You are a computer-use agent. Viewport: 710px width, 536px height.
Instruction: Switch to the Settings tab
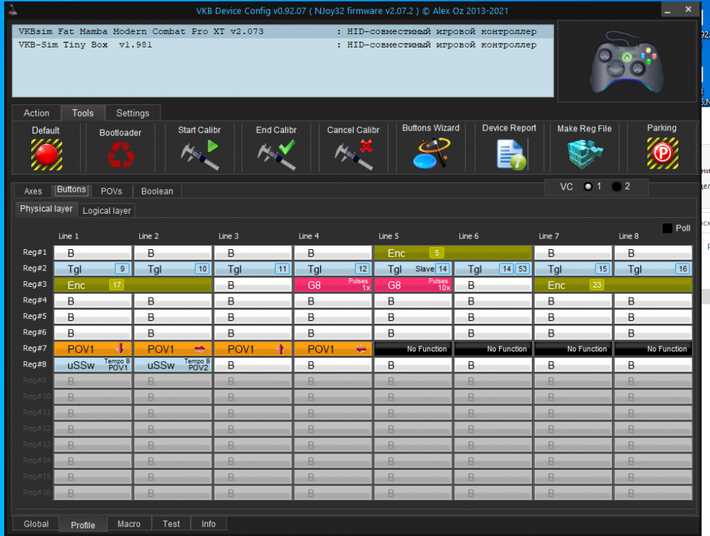pyautogui.click(x=133, y=113)
